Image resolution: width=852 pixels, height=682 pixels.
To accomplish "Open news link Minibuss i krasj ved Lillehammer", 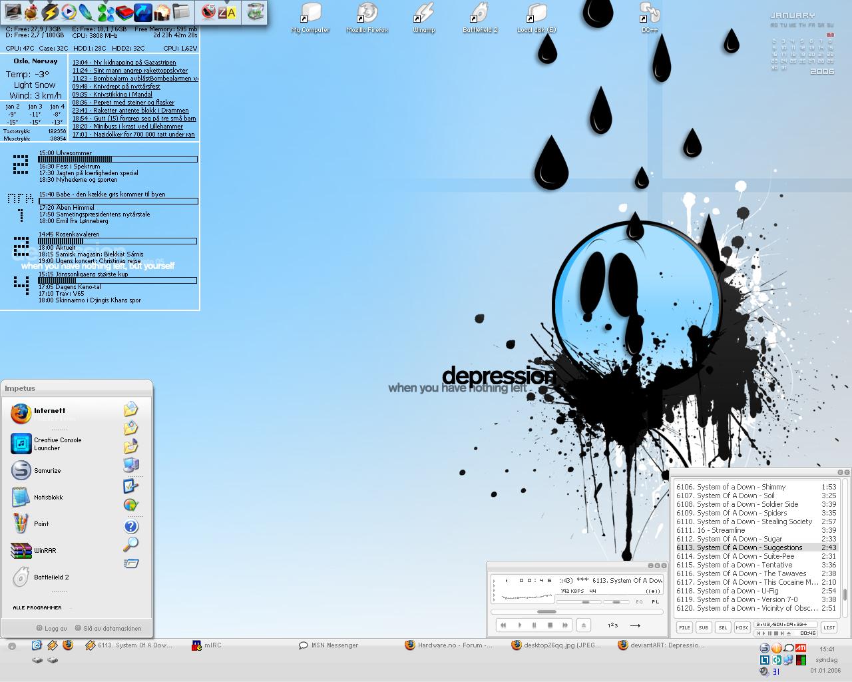I will [x=128, y=126].
